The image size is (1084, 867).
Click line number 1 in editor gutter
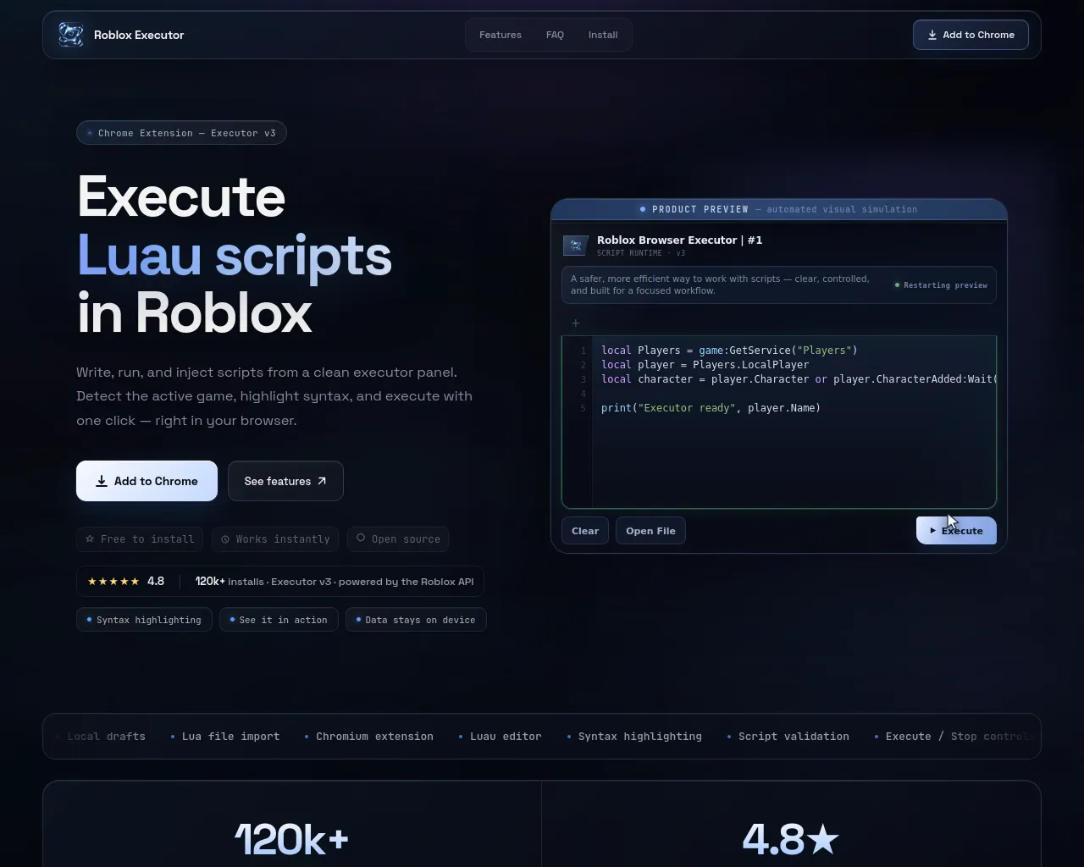tap(583, 351)
